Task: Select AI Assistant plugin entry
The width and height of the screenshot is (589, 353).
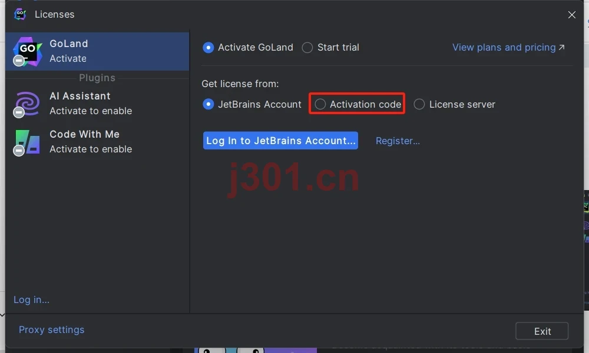Action: (x=97, y=104)
